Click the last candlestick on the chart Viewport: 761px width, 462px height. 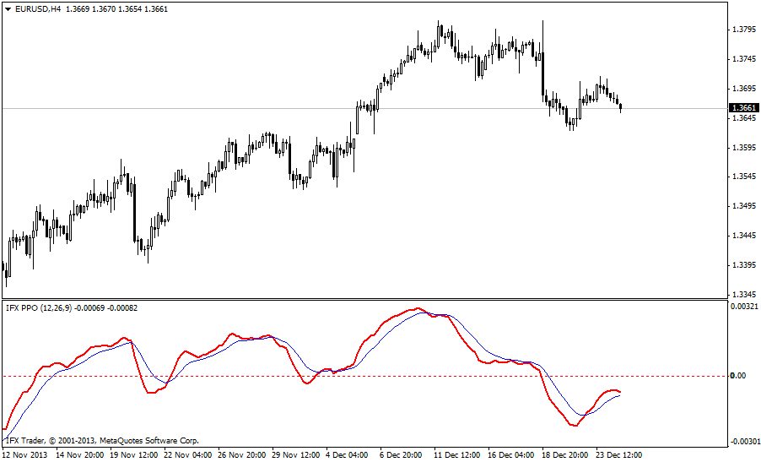[x=621, y=106]
